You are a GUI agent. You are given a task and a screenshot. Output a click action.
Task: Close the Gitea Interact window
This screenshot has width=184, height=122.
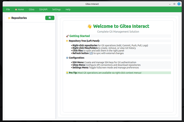[179, 4]
